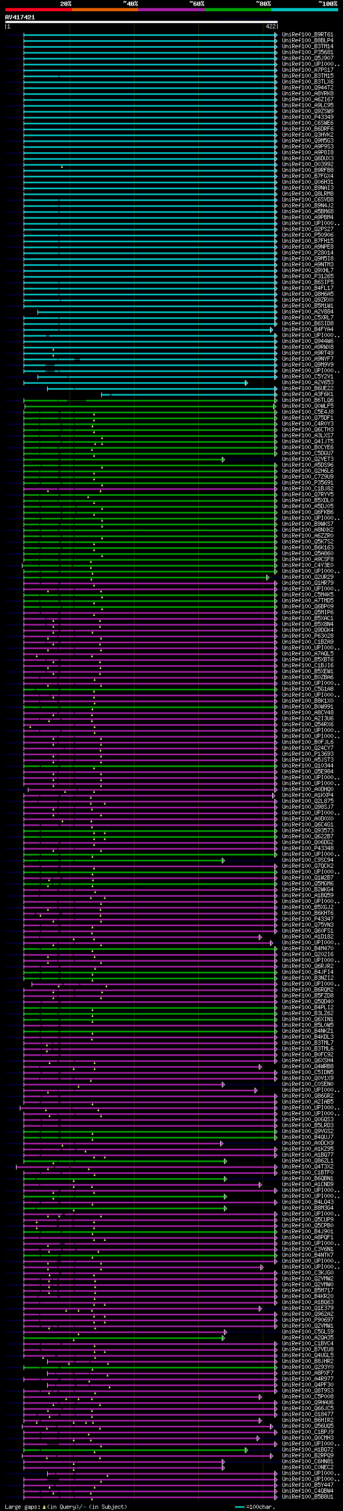
Task: Select the UniRef100_P43349 label
Action: (308, 117)
